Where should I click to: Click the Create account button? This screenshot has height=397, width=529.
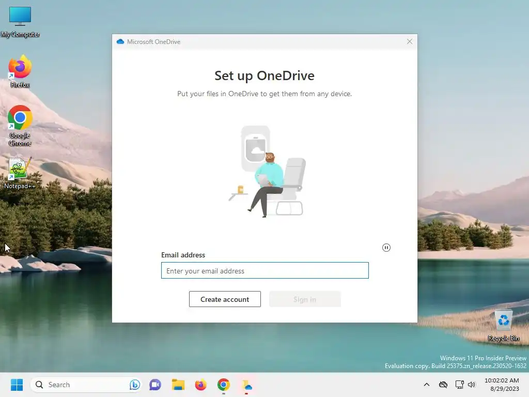[x=225, y=299]
